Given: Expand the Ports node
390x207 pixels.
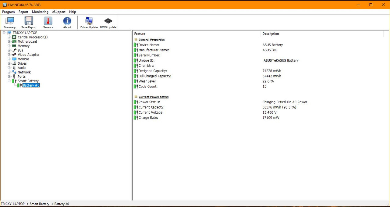Looking at the screenshot, I should tap(9, 77).
